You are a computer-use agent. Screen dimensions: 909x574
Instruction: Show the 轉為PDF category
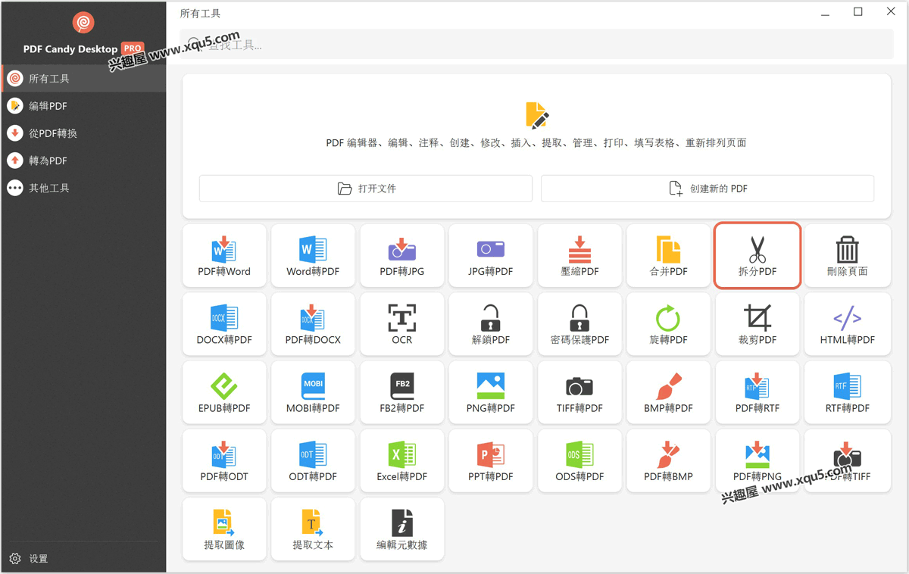[83, 161]
